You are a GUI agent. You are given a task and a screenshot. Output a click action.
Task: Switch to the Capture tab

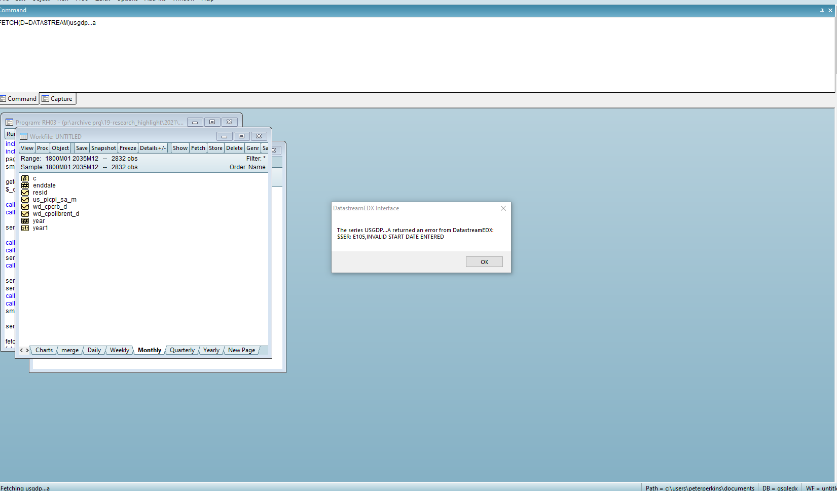point(58,99)
